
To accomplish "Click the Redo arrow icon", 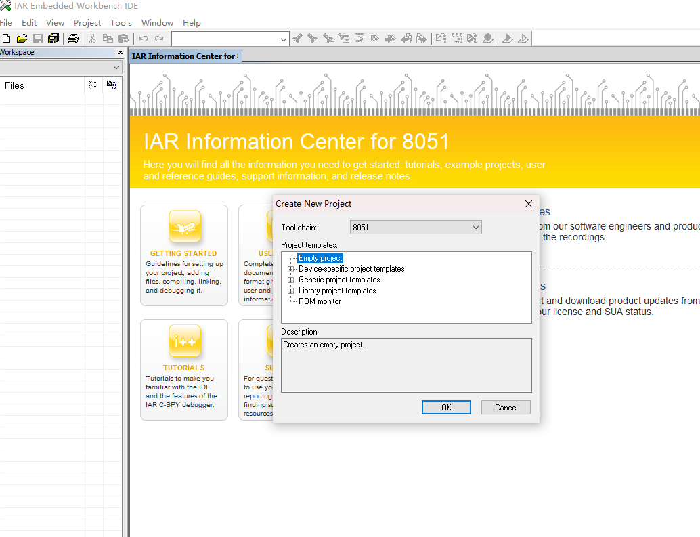I will coord(159,39).
